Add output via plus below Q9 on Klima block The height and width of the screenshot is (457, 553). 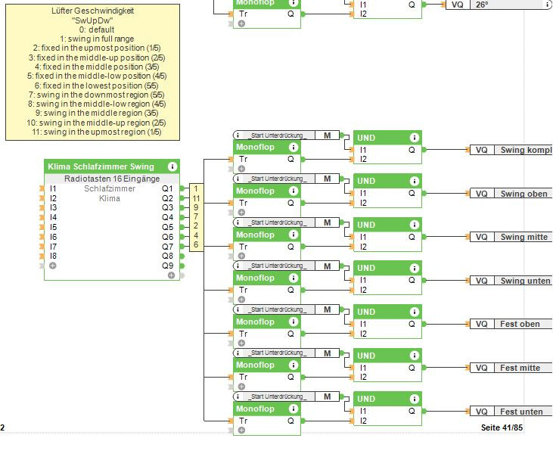tap(172, 275)
